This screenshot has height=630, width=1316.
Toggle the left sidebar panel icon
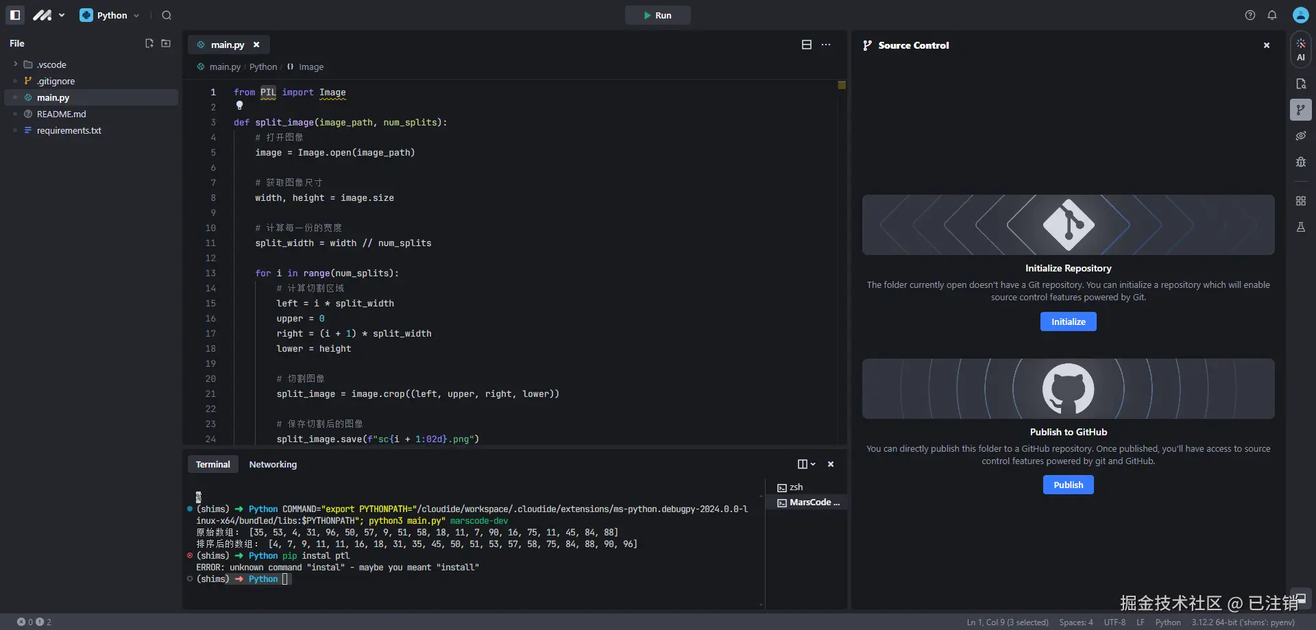(x=15, y=15)
